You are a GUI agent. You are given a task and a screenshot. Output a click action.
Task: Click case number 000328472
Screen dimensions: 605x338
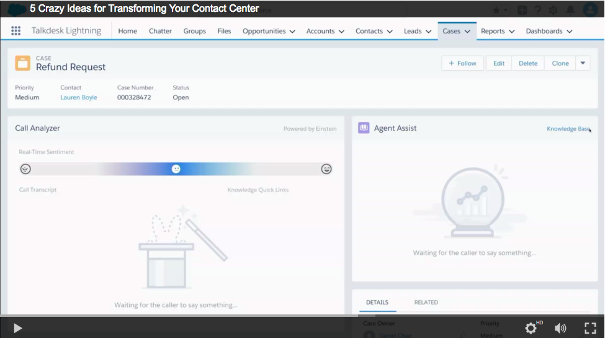[x=134, y=97]
